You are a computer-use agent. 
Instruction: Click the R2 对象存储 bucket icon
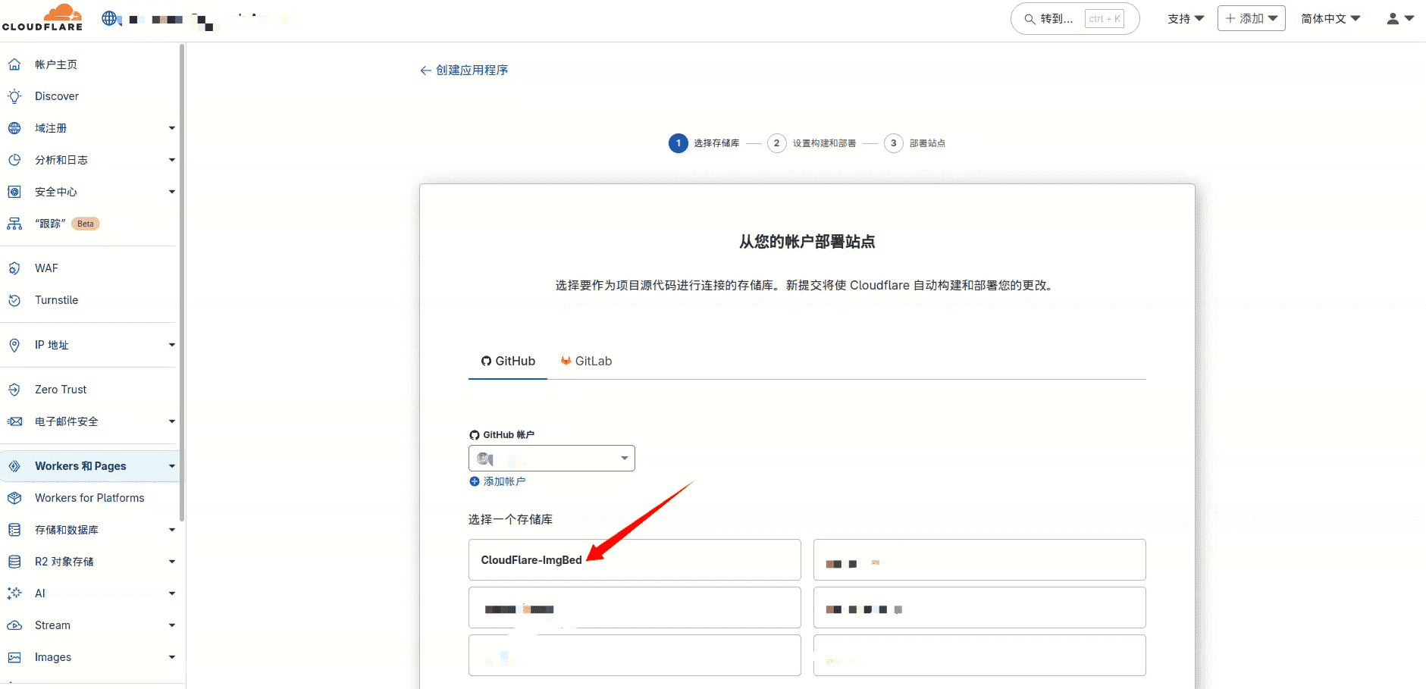pyautogui.click(x=14, y=562)
